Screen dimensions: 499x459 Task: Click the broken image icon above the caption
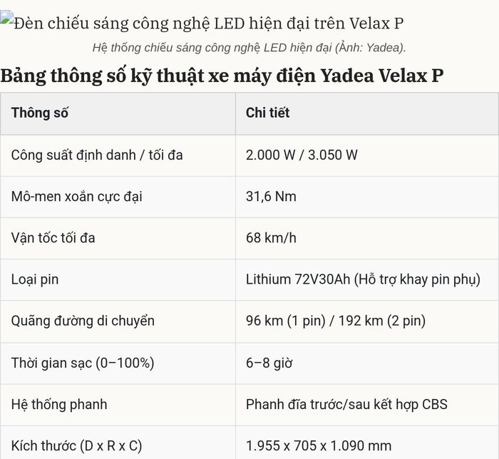[6, 17]
